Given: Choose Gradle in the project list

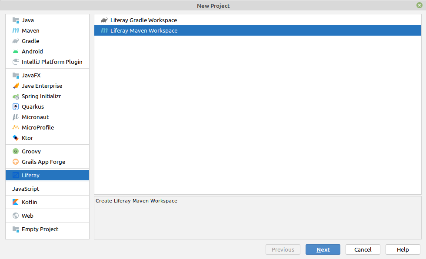Looking at the screenshot, I should (x=47, y=41).
